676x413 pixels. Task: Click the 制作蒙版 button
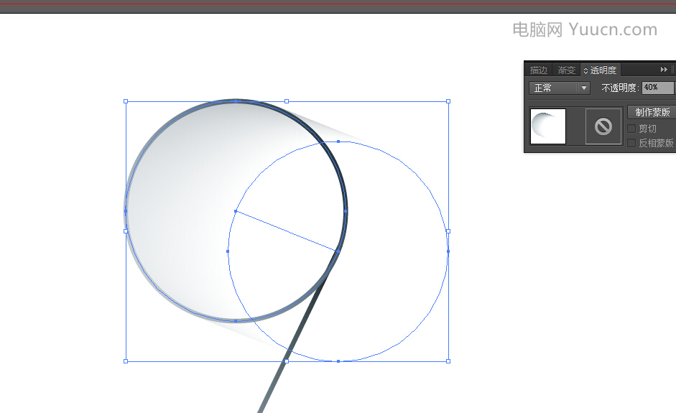pyautogui.click(x=652, y=112)
